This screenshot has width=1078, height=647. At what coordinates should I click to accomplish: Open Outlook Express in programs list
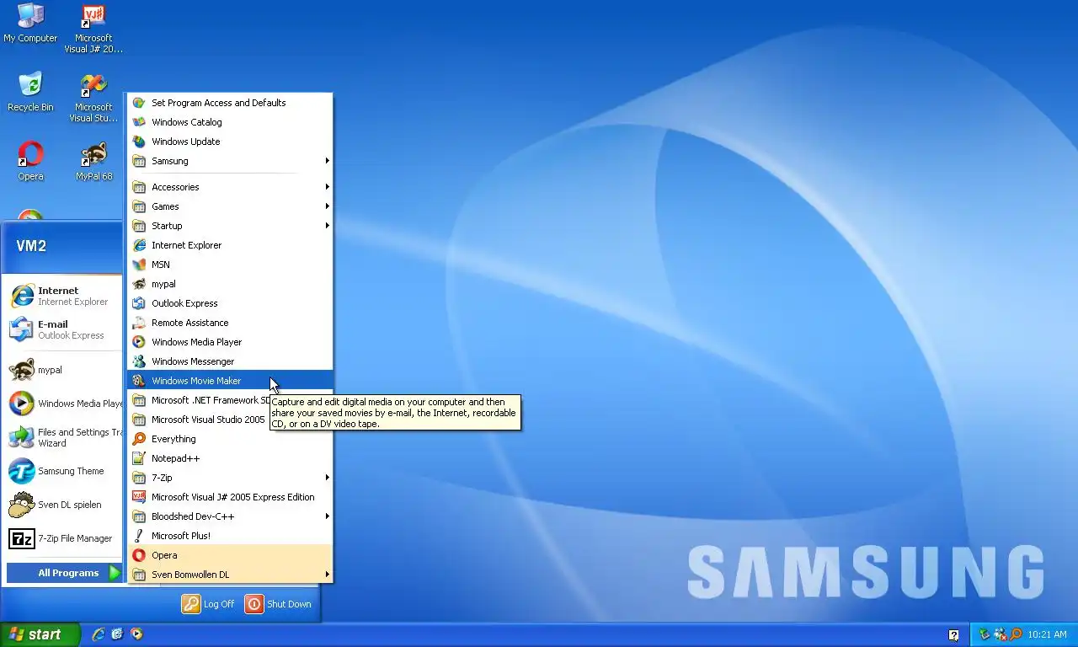point(230,303)
